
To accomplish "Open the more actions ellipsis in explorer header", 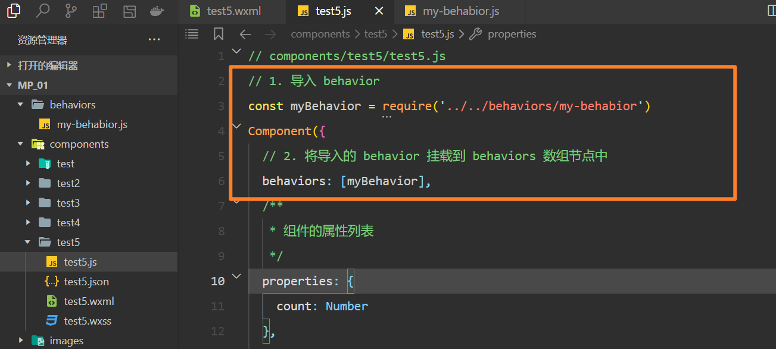I will click(154, 40).
